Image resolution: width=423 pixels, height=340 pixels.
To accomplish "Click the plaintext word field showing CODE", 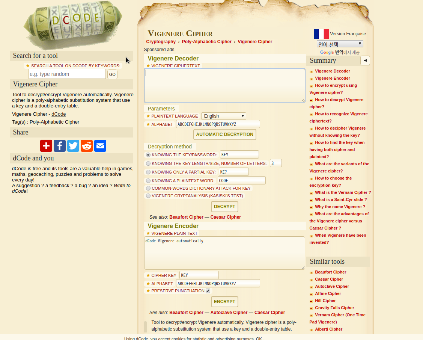I will [x=241, y=180].
